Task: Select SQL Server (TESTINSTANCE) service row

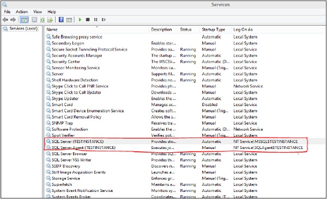Action: click(x=185, y=141)
